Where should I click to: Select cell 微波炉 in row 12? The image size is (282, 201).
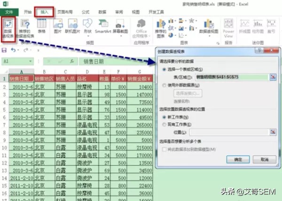pyautogui.click(x=87, y=163)
